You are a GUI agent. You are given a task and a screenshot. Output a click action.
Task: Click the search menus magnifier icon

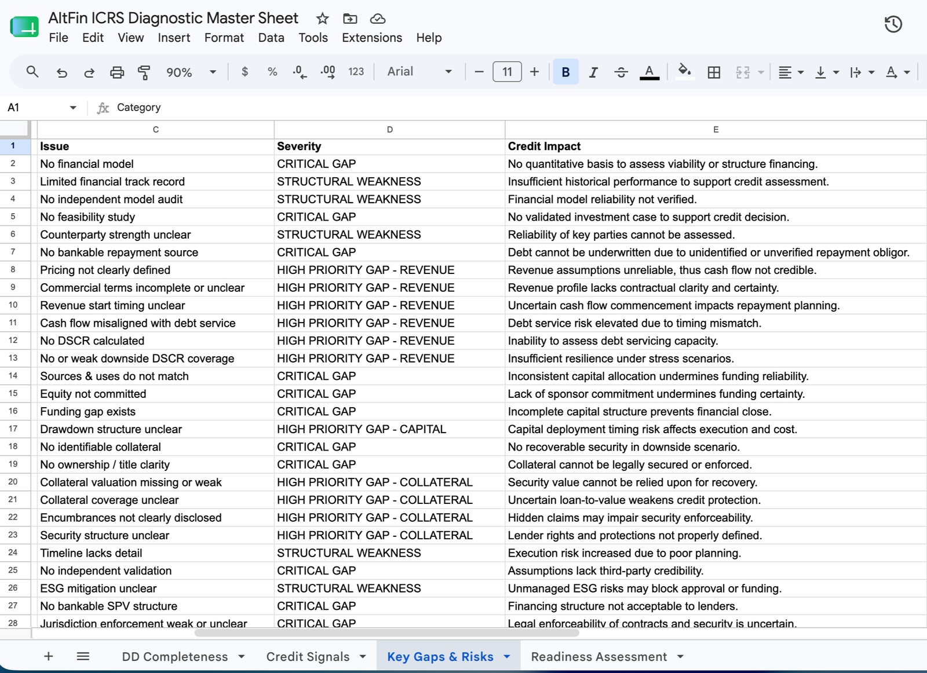[32, 72]
